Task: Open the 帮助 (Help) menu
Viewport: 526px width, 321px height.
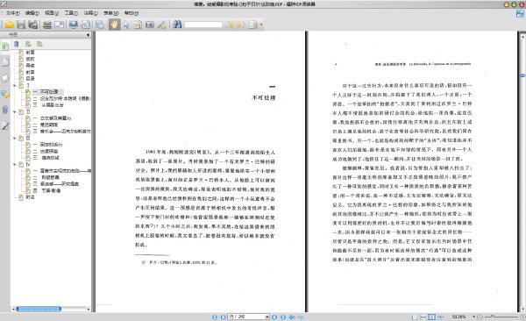Action: [x=131, y=13]
